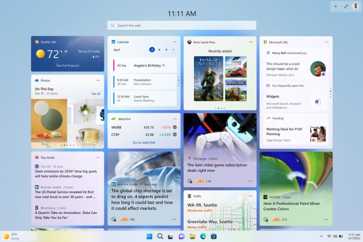Viewport: 363px width, 242px height.
Task: Open the Windows Start button
Action: pyautogui.click(x=150, y=237)
